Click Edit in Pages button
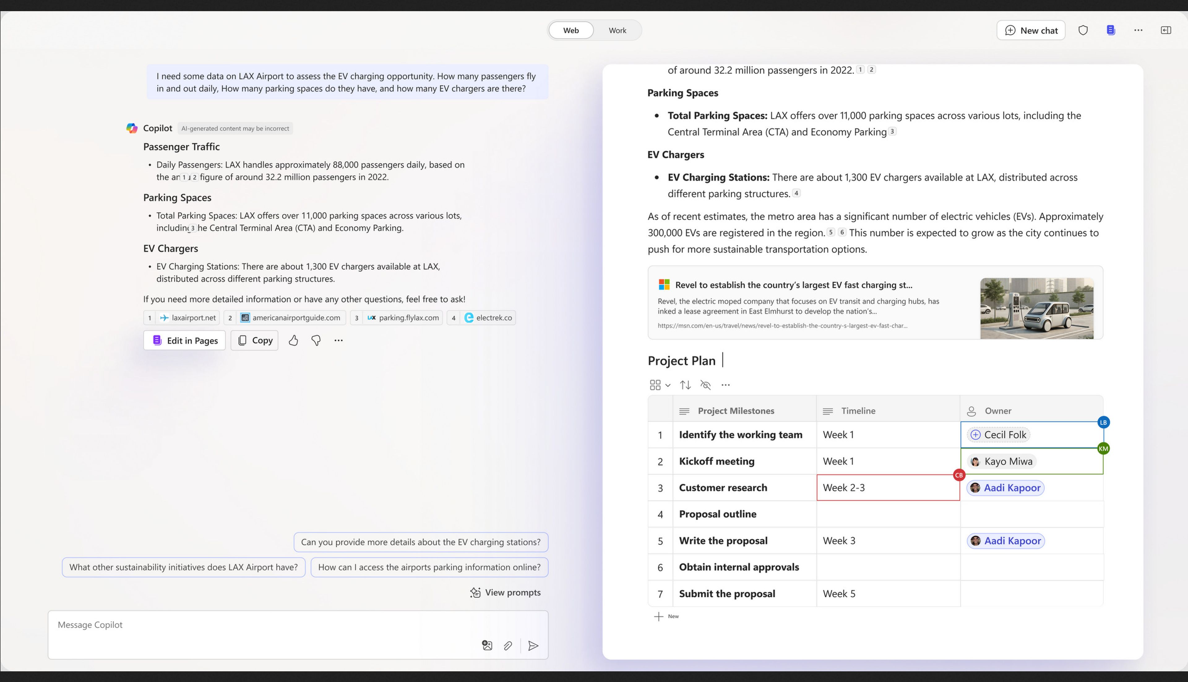 [x=184, y=340]
